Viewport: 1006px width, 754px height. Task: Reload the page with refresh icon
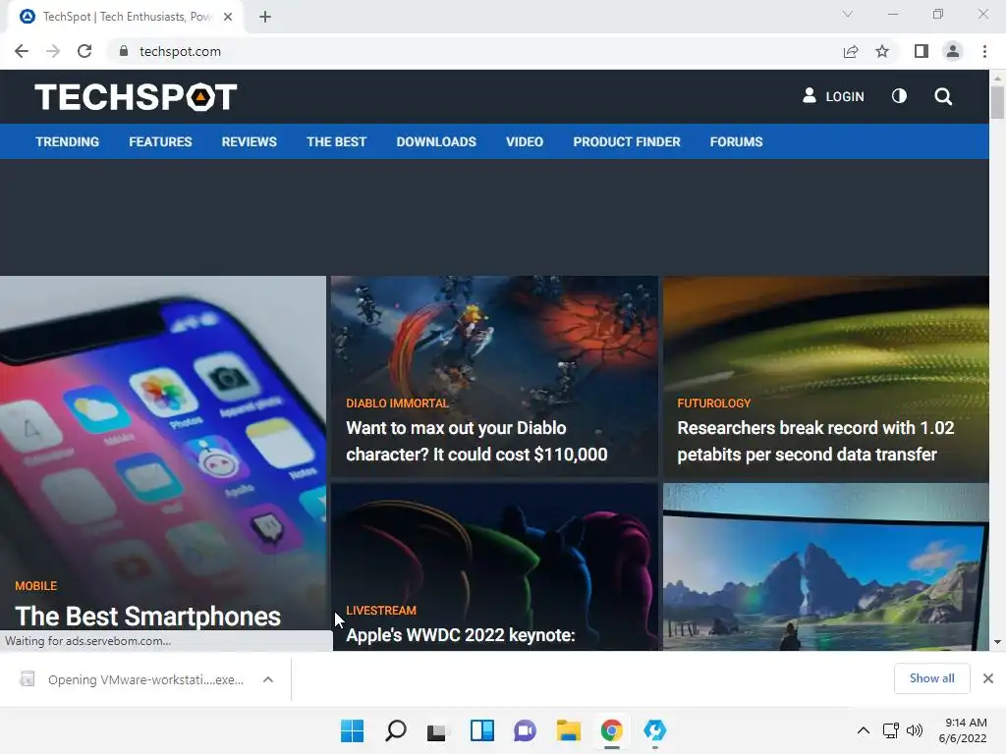coord(84,51)
